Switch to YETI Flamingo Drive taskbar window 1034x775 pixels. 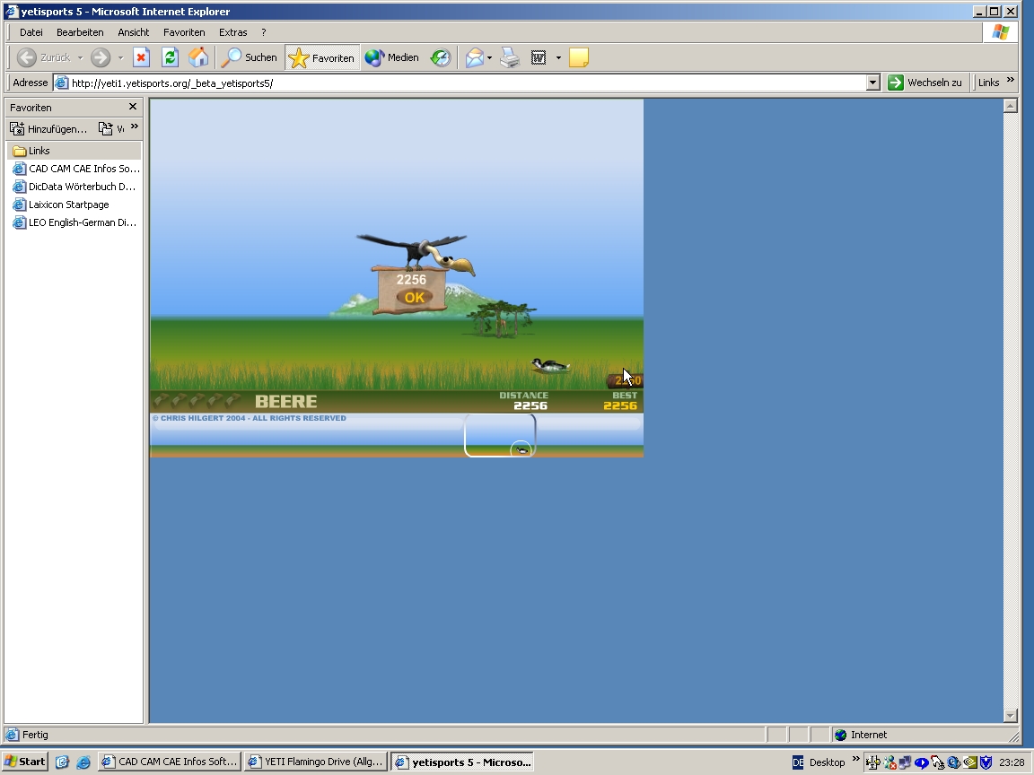pyautogui.click(x=317, y=762)
